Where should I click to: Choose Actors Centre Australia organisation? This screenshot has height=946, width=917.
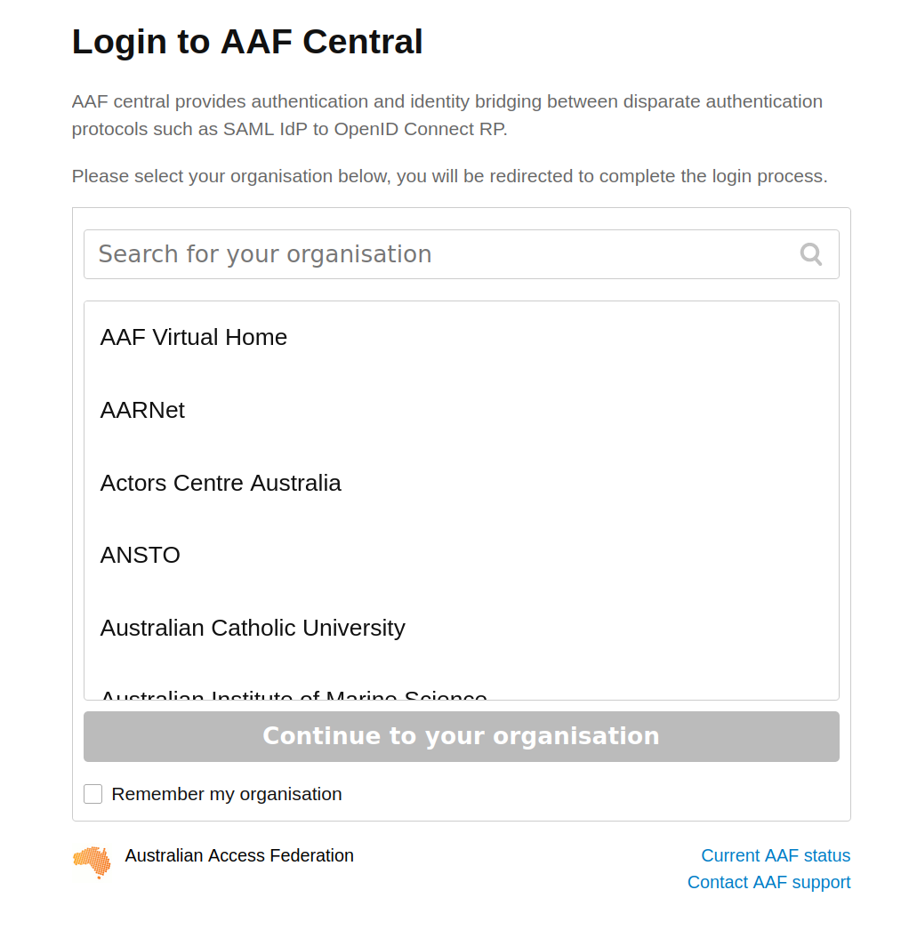[462, 483]
